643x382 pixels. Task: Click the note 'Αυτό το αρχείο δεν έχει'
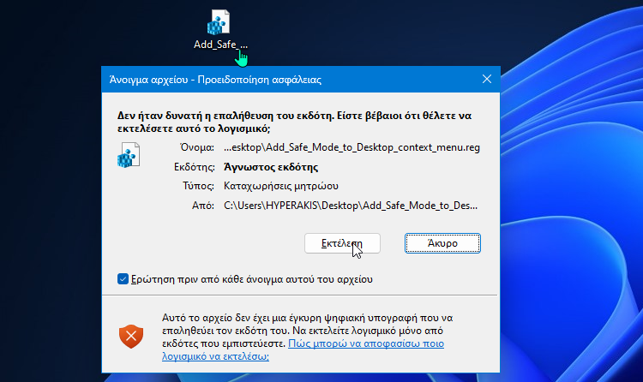coord(308,337)
